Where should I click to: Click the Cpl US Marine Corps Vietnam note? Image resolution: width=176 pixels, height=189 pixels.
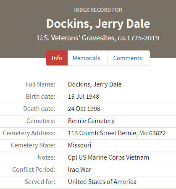108,157
